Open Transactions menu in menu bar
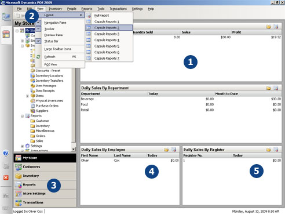The image size is (285, 214). [x=118, y=9]
